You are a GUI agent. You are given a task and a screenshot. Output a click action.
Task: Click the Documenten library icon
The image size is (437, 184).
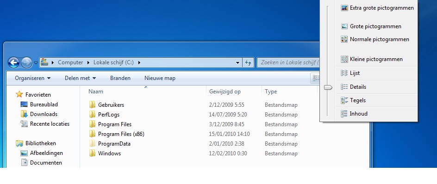tap(24, 163)
